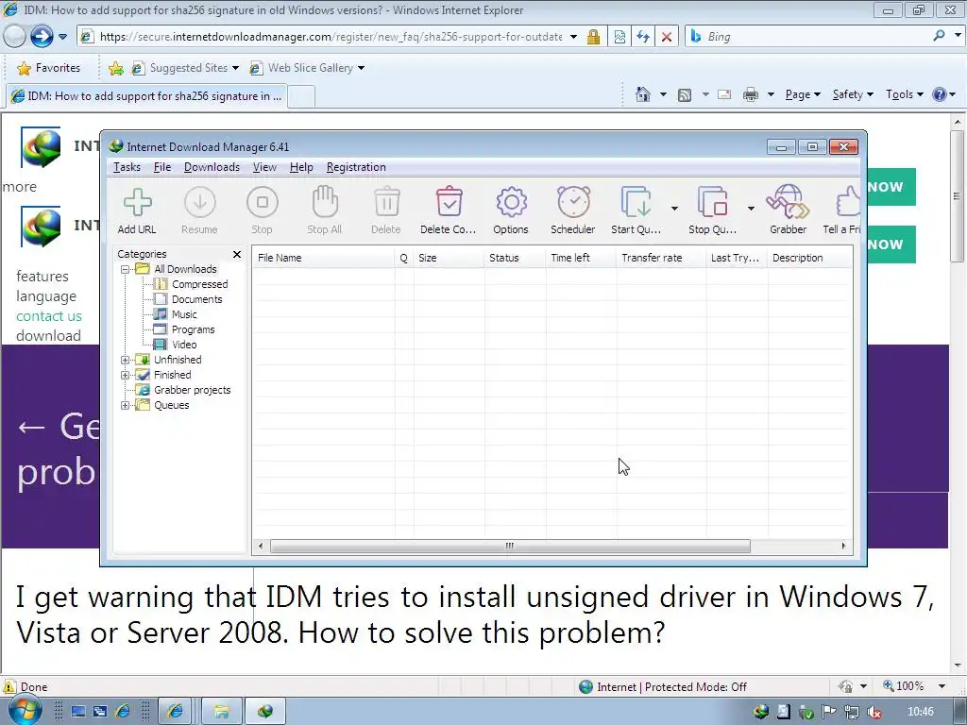Click the Transfer rate column header

point(660,258)
